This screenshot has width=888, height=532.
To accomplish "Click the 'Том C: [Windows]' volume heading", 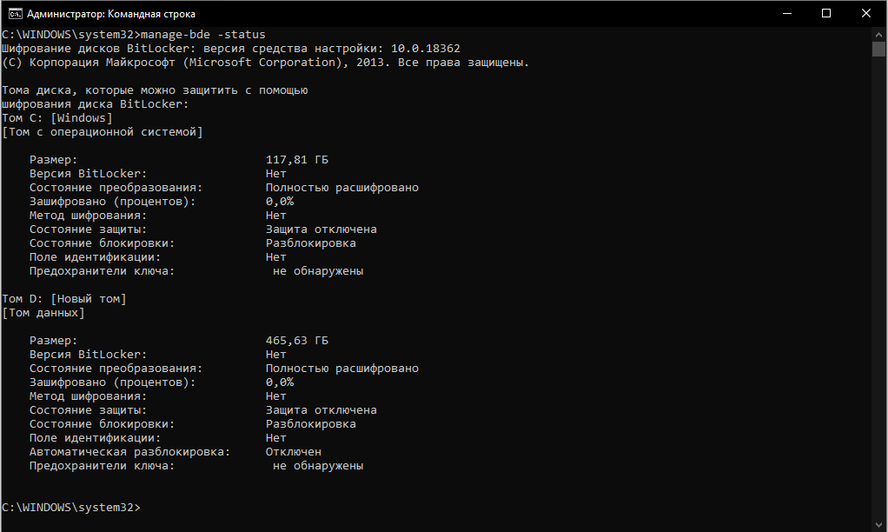I will (57, 118).
